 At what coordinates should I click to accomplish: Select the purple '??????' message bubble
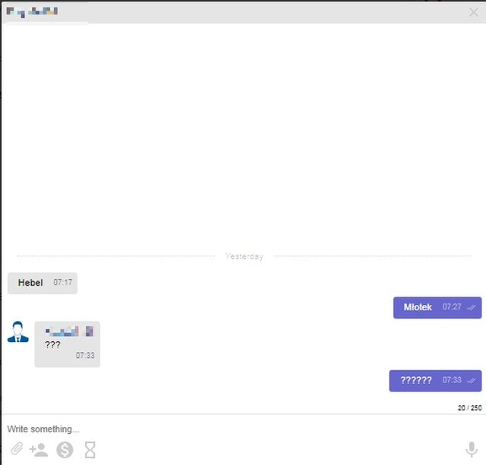(434, 380)
